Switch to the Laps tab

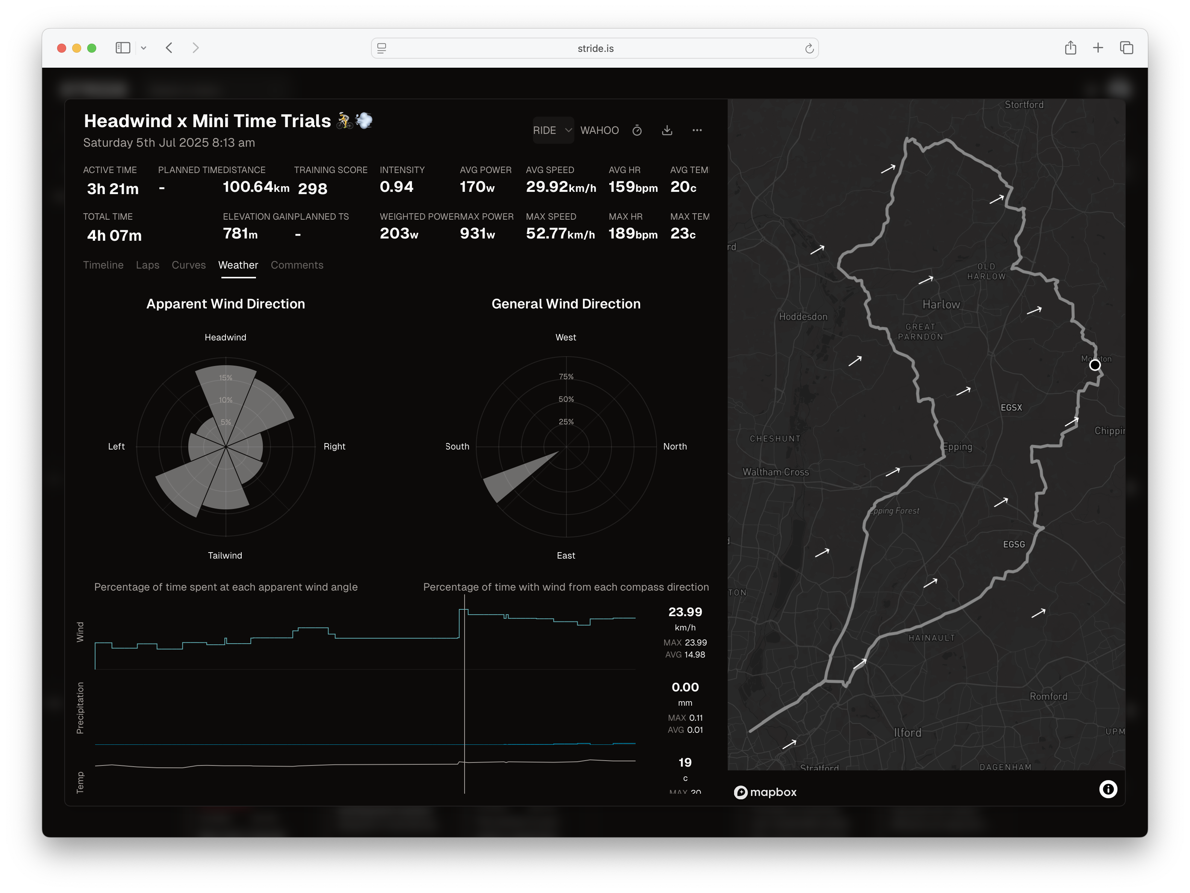(147, 265)
